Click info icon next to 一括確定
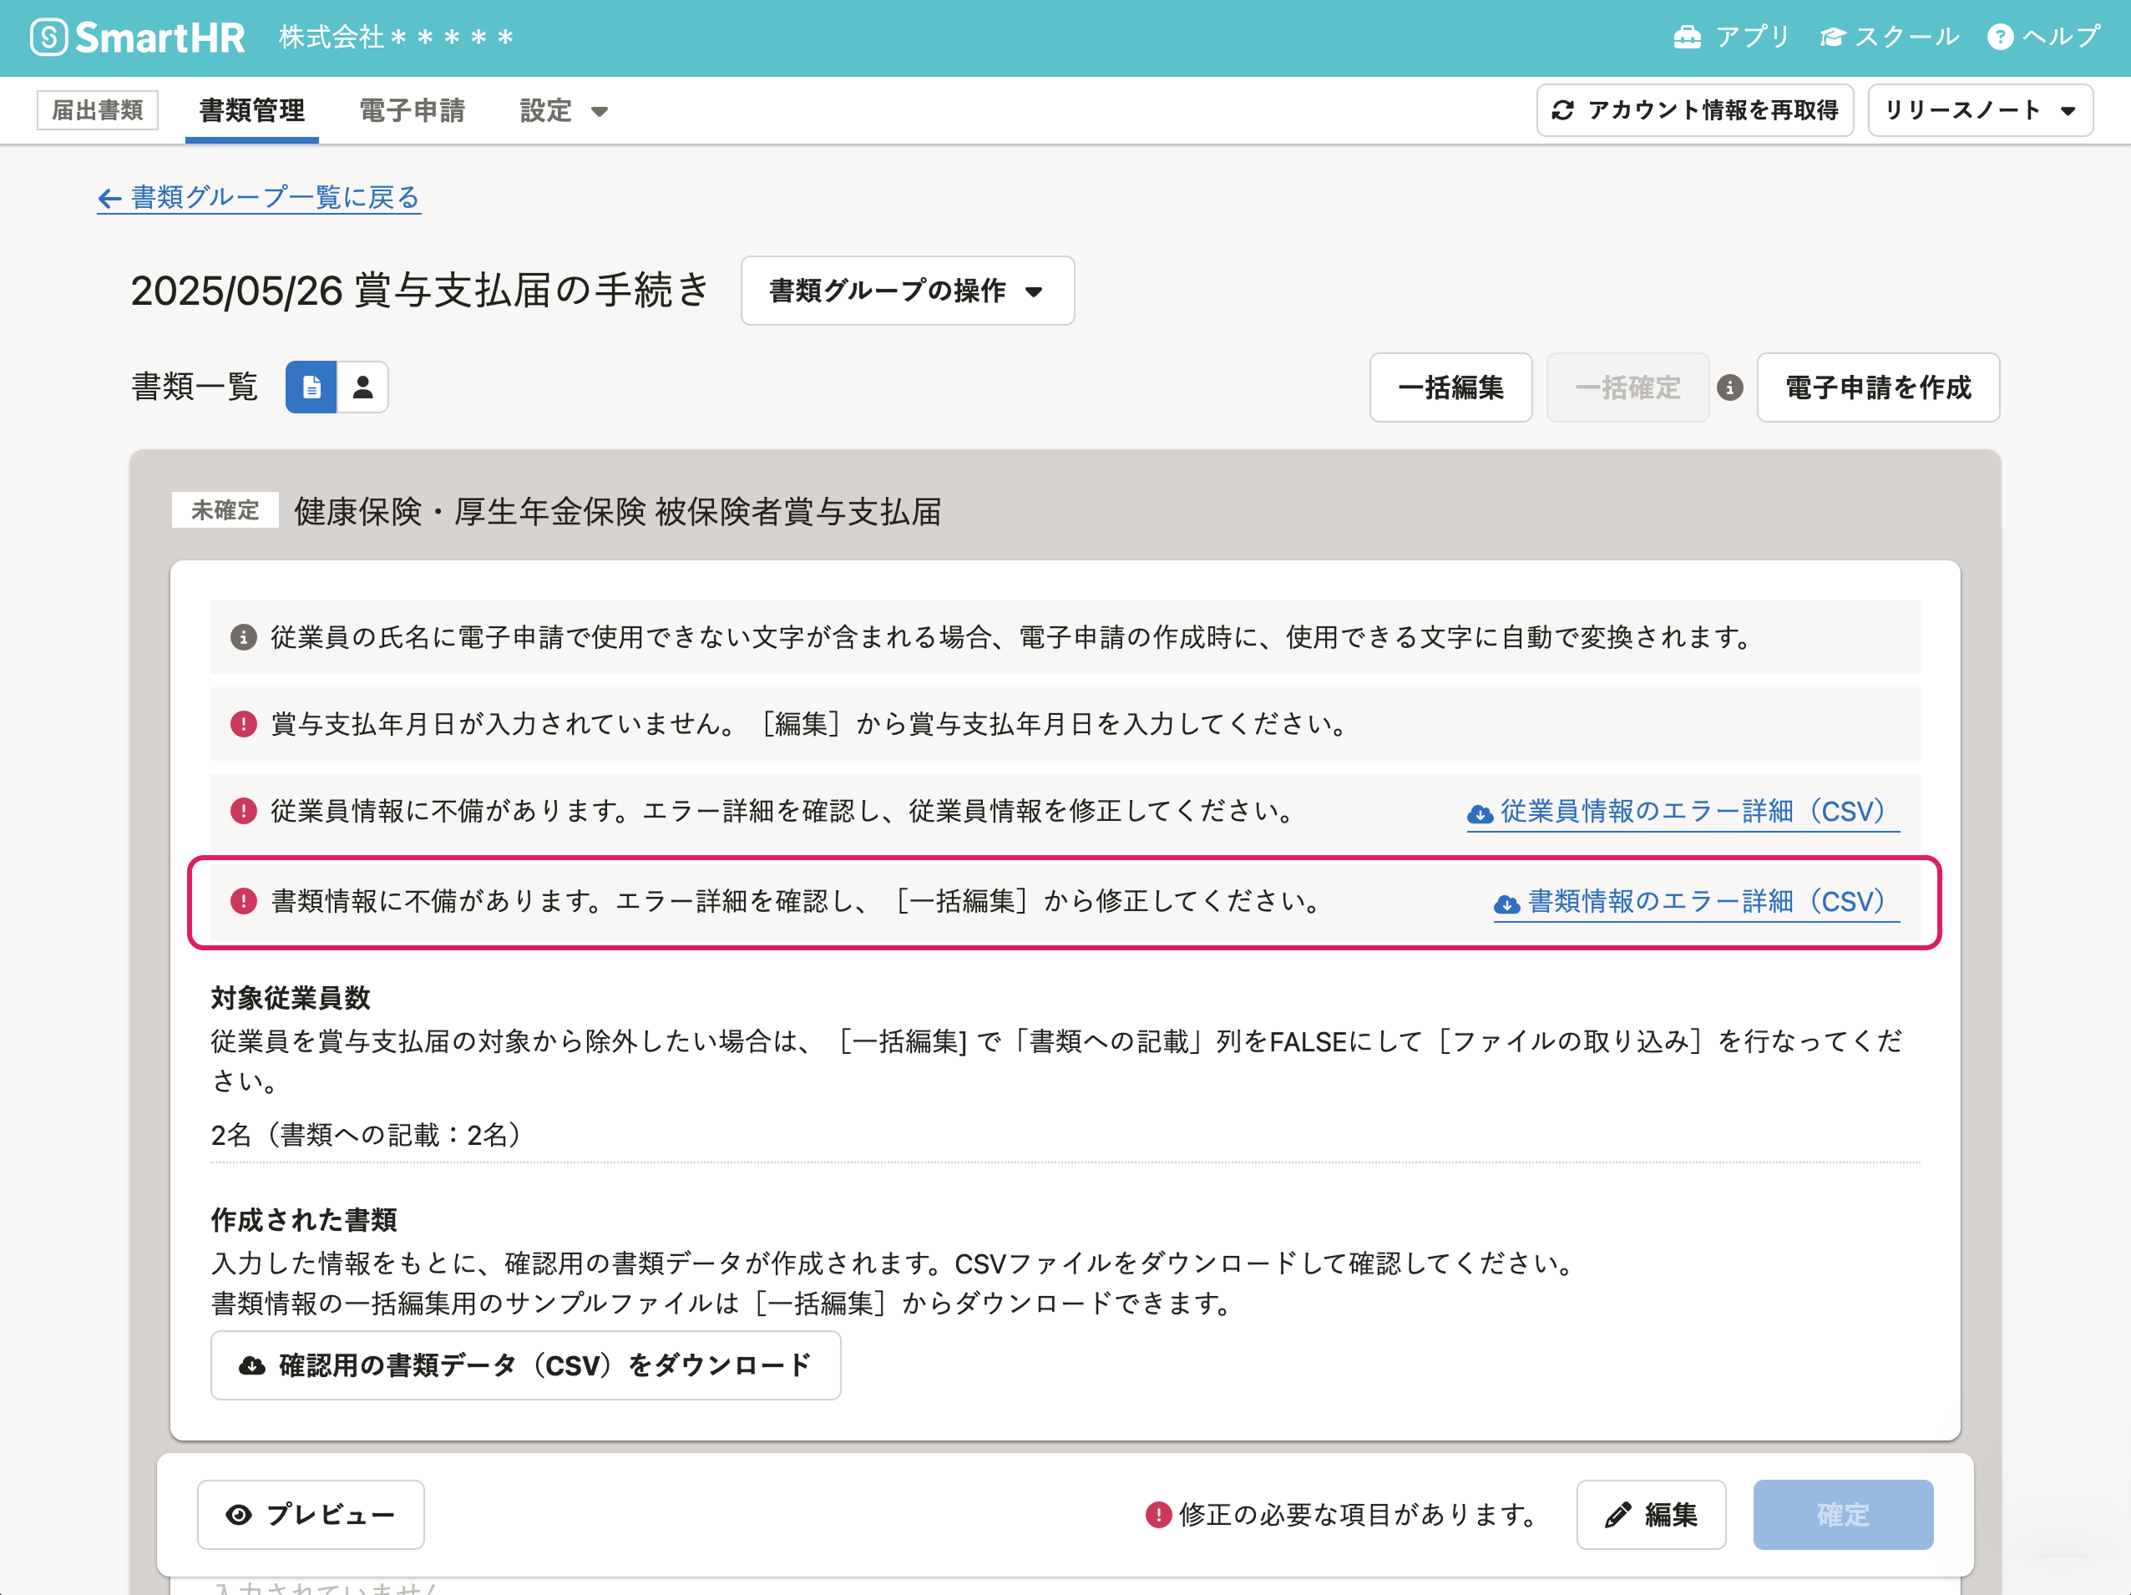 point(1730,388)
